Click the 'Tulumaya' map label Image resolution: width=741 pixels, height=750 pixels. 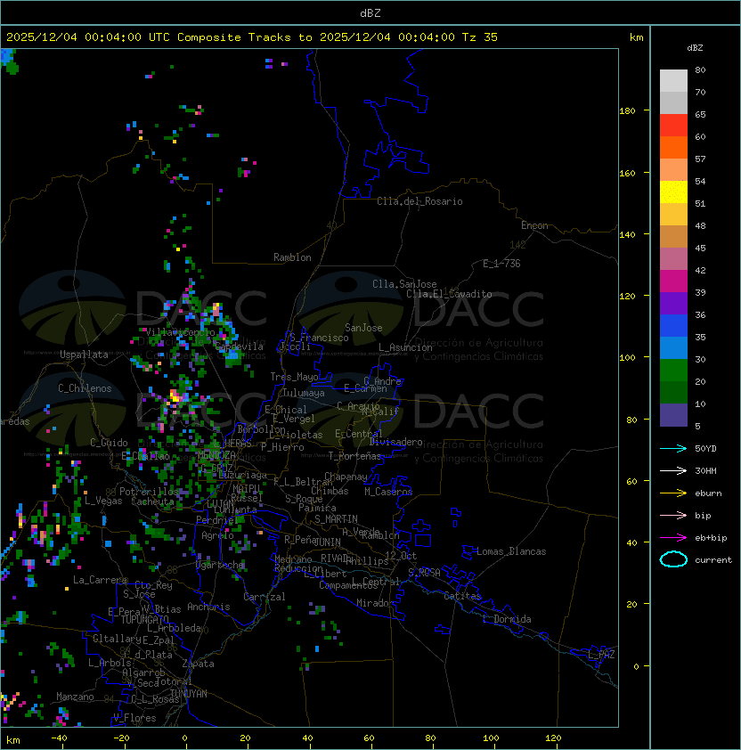pos(304,393)
